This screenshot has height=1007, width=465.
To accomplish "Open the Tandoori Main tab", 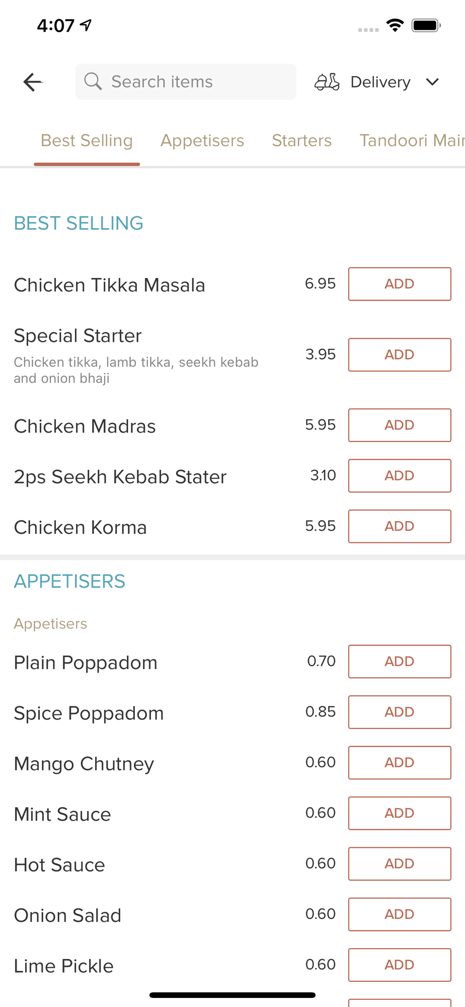I will (x=412, y=140).
